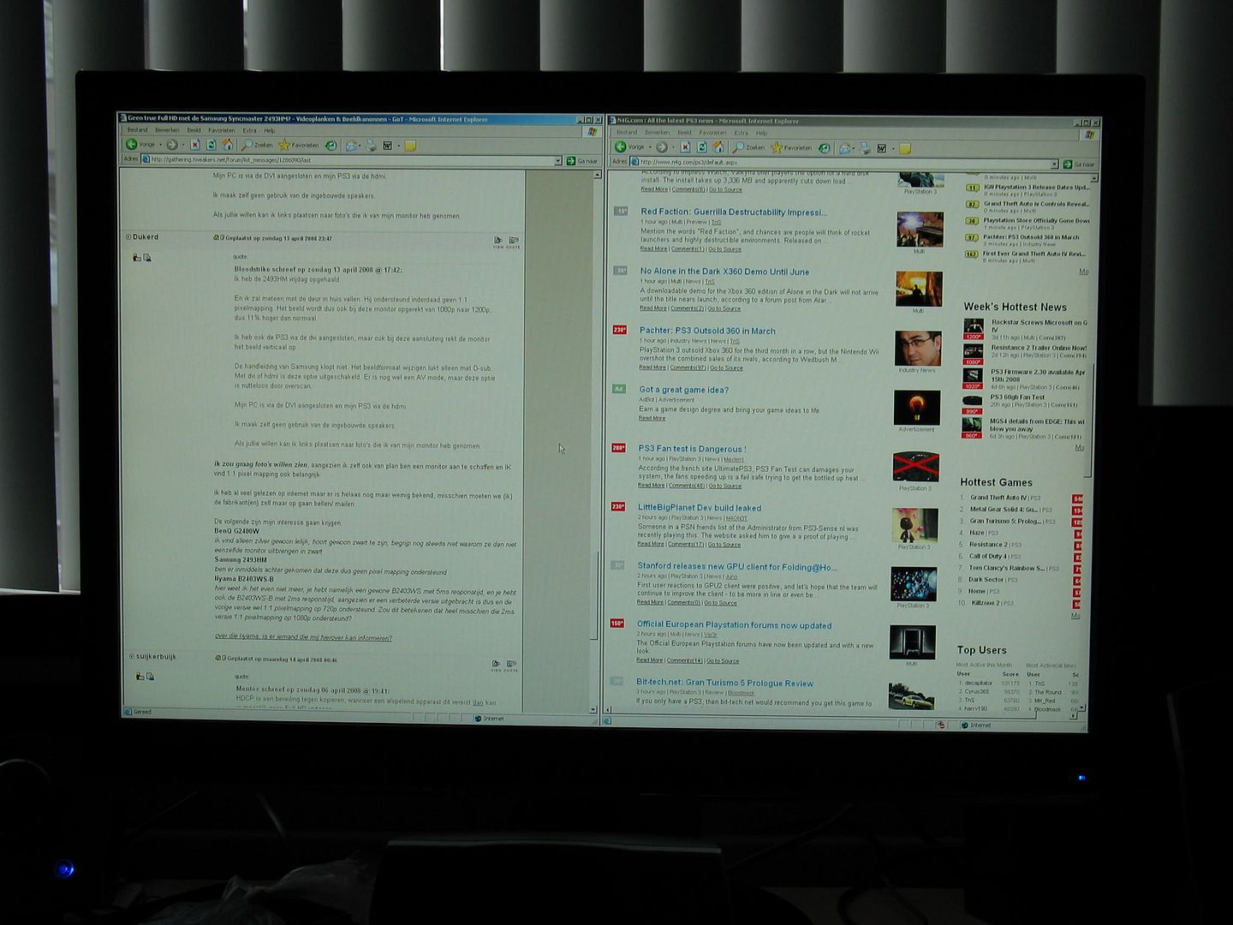The height and width of the screenshot is (925, 1233).
Task: Click the yellow note icon in the N4G window toolbar
Action: [x=905, y=149]
